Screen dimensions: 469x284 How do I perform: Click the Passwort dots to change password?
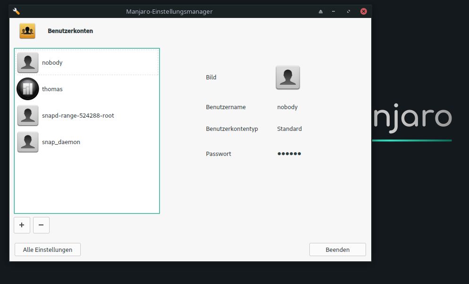pos(289,154)
